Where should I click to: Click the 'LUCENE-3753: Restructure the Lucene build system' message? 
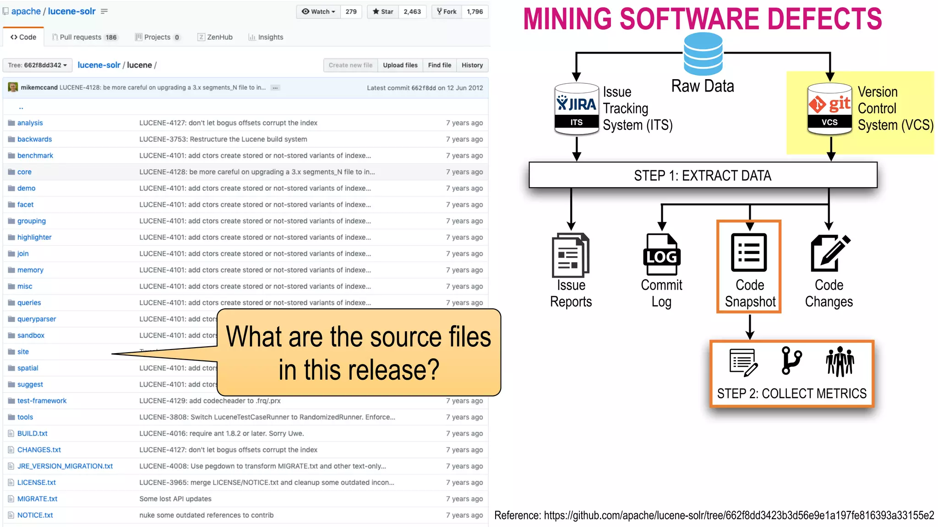[223, 139]
